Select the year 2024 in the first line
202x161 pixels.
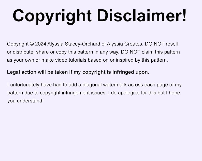(41, 44)
